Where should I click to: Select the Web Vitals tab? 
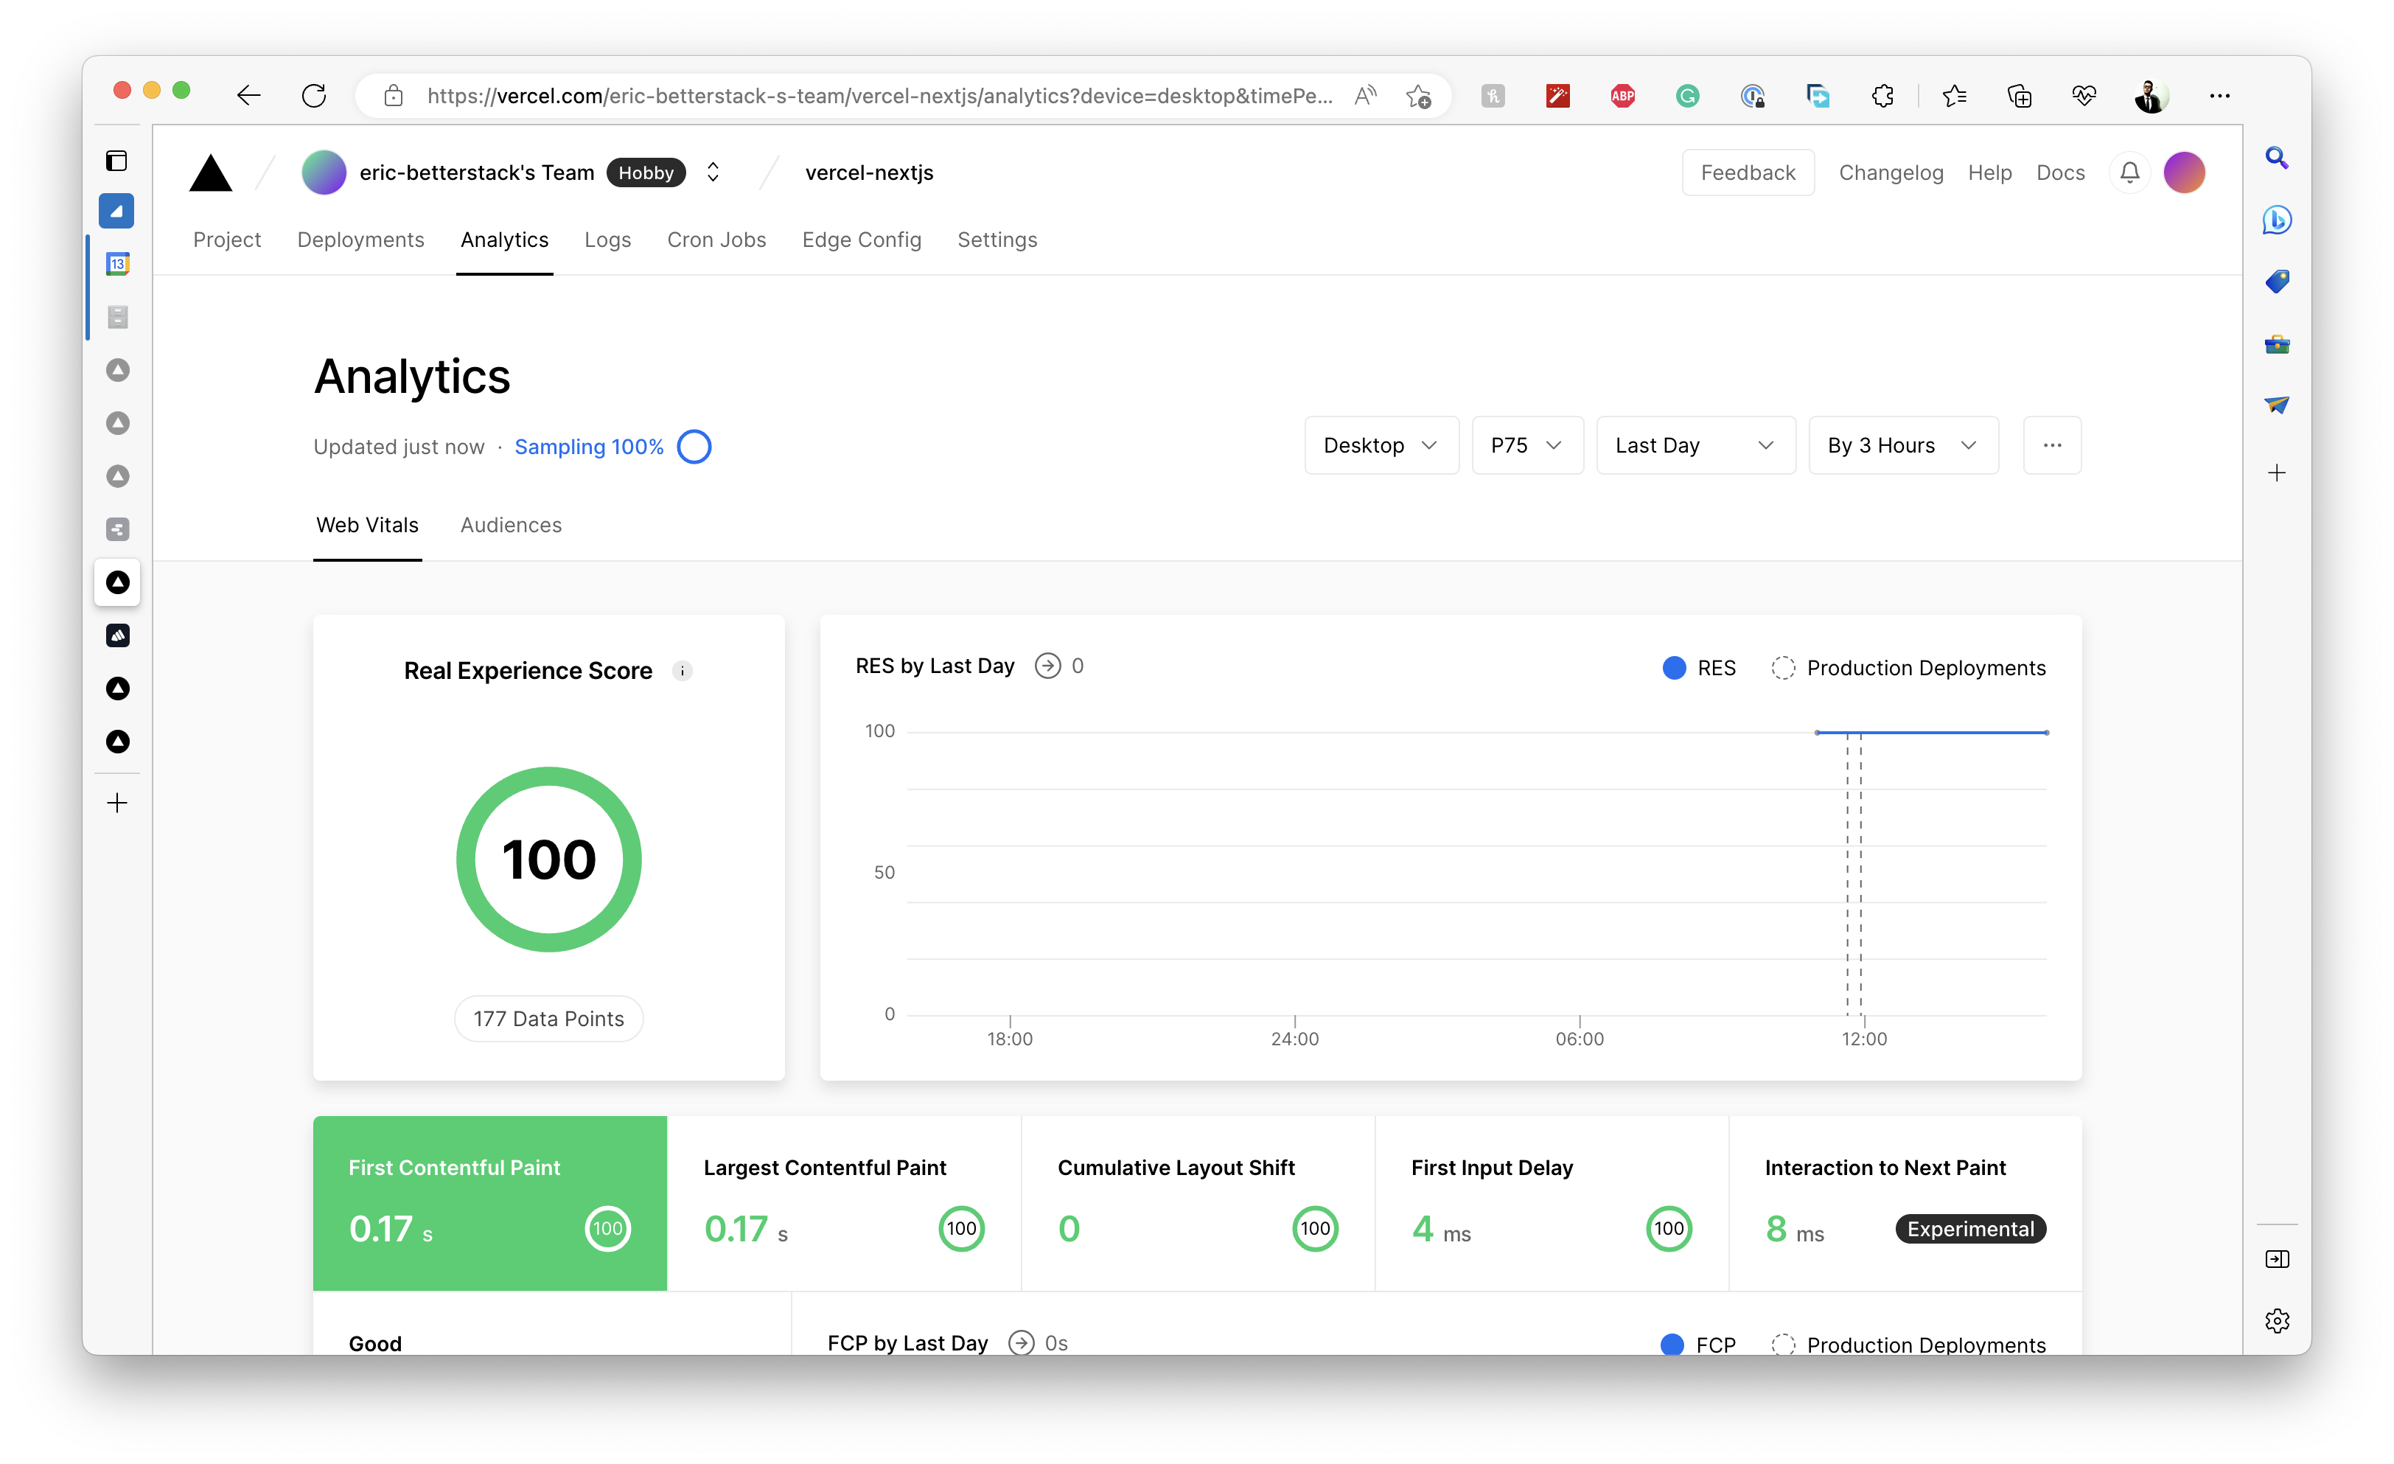click(x=367, y=525)
